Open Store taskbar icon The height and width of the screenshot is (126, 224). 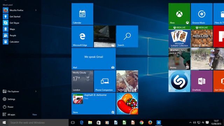point(99,122)
